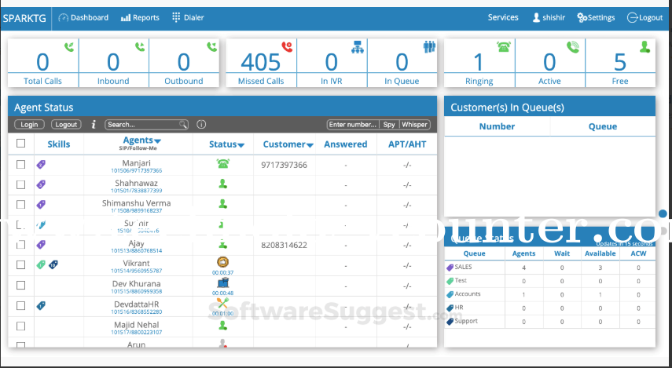Toggle the select-all agents checkbox
The image size is (672, 368).
[x=20, y=144]
